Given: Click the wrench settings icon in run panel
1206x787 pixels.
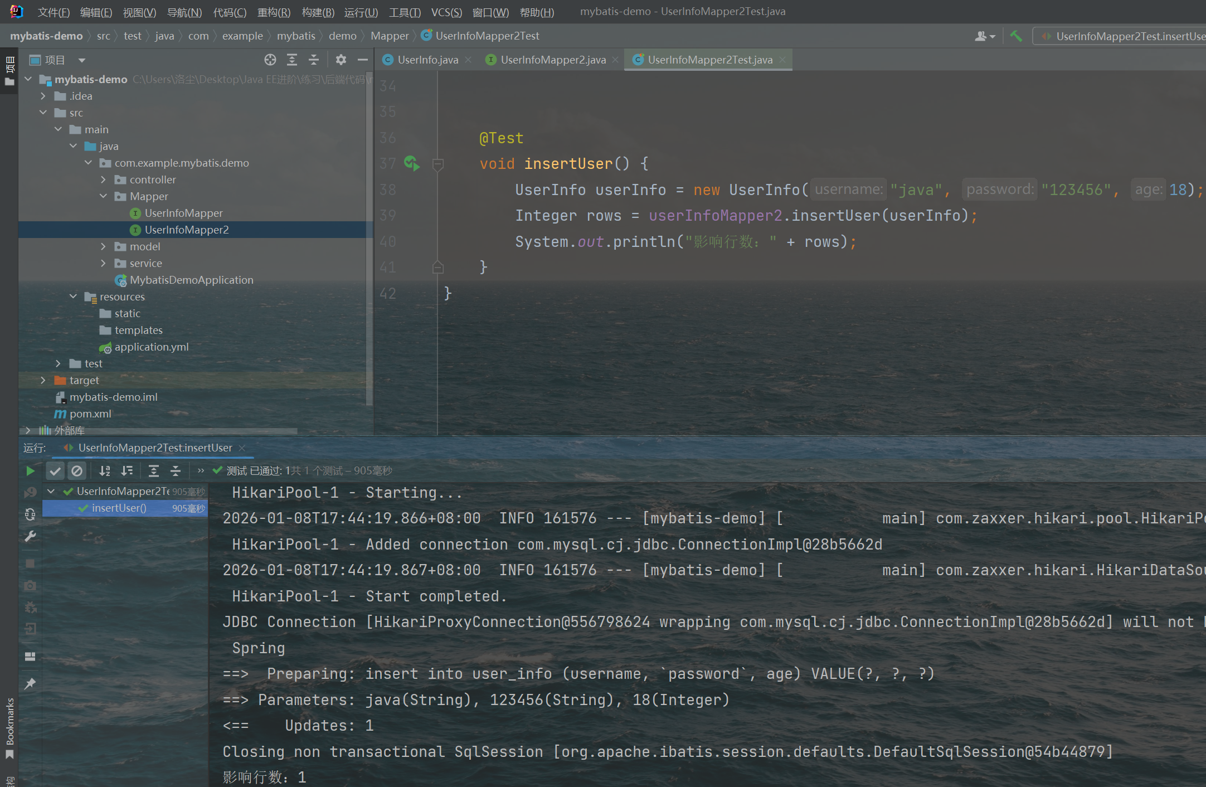Looking at the screenshot, I should (x=30, y=536).
